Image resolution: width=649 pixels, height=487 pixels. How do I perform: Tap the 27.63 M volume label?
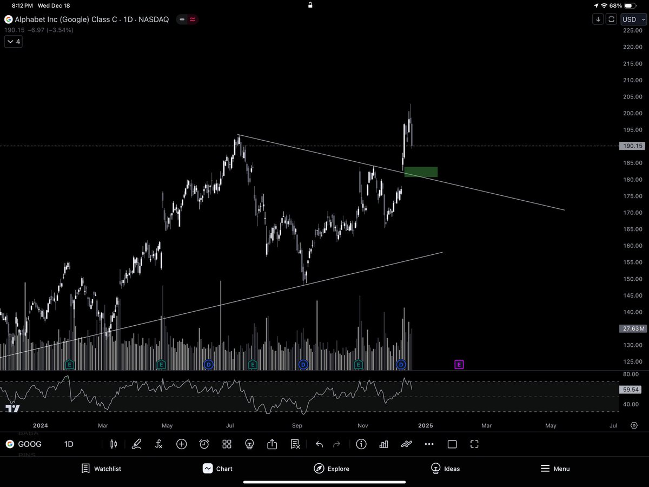pyautogui.click(x=632, y=328)
